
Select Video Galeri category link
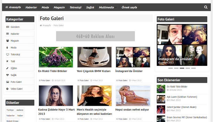tap(17, 89)
